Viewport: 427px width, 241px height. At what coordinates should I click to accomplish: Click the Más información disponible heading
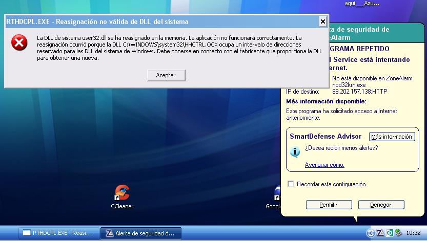click(x=326, y=101)
